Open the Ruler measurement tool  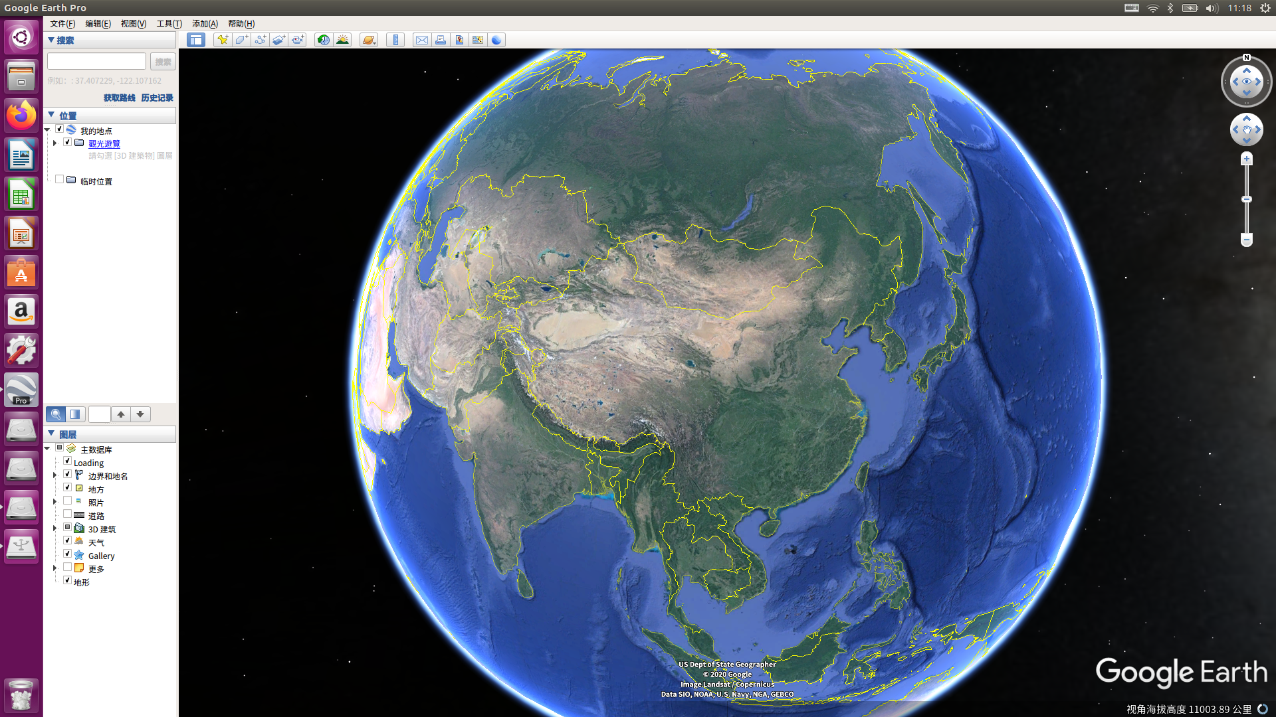pos(395,40)
